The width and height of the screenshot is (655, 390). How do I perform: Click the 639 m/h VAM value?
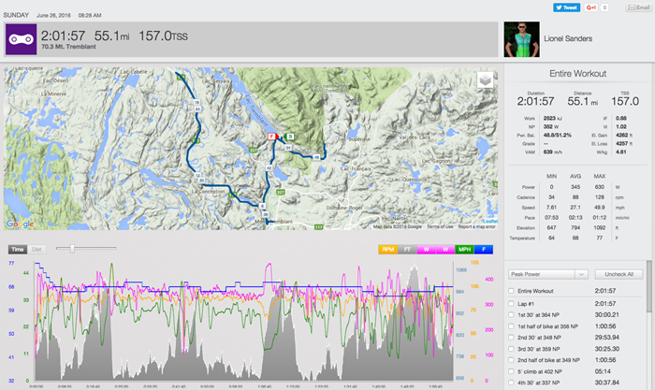[553, 152]
